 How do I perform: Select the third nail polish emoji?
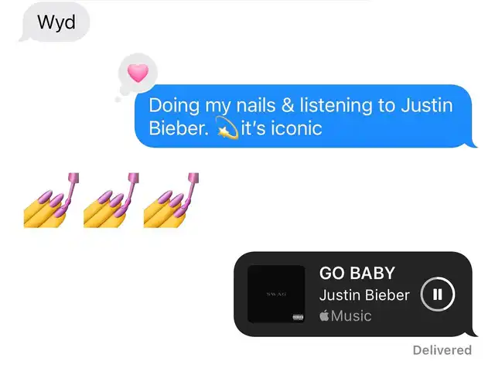click(171, 200)
